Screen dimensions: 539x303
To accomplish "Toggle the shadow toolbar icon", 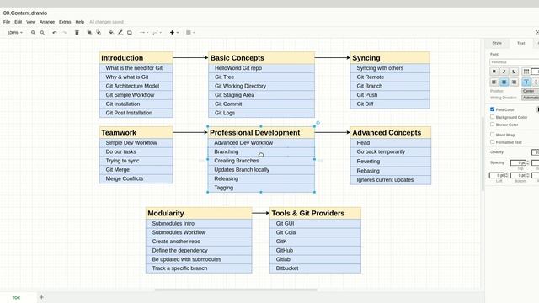I will click(130, 32).
